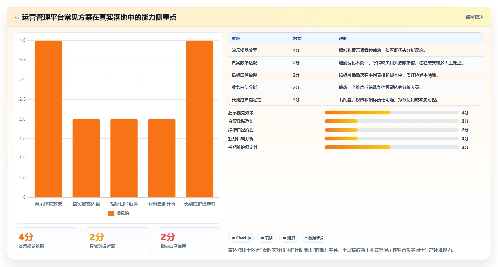The height and width of the screenshot is (267, 498).
Task: Click the page title 运营管理平台常见方案在真实落地中的能力侧重点
Action: [x=99, y=17]
